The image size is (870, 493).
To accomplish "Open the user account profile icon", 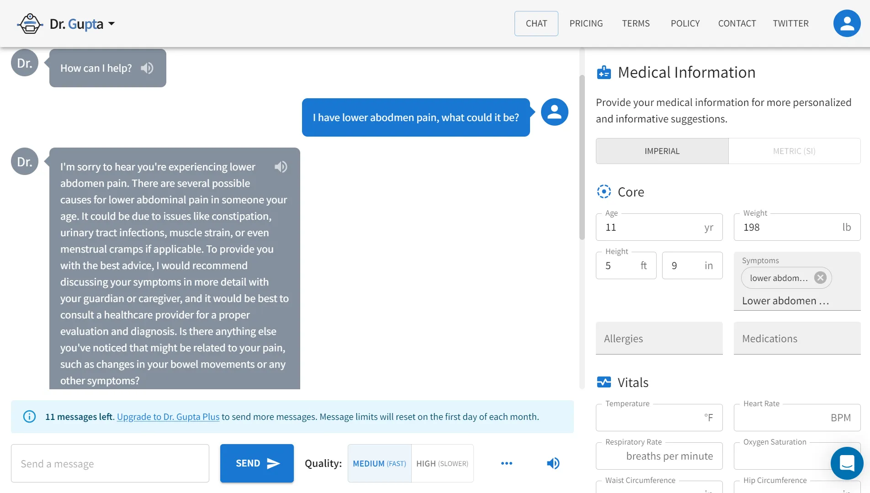I will coord(847,23).
